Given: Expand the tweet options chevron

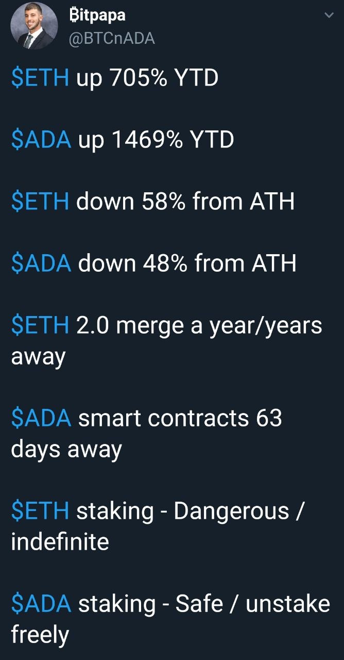Looking at the screenshot, I should tap(329, 16).
